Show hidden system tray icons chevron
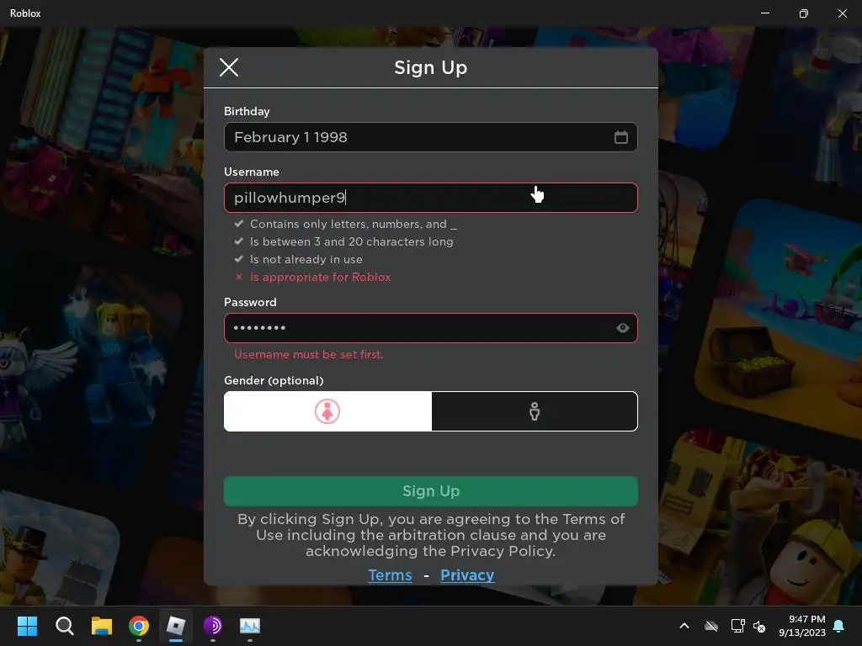 [x=684, y=626]
